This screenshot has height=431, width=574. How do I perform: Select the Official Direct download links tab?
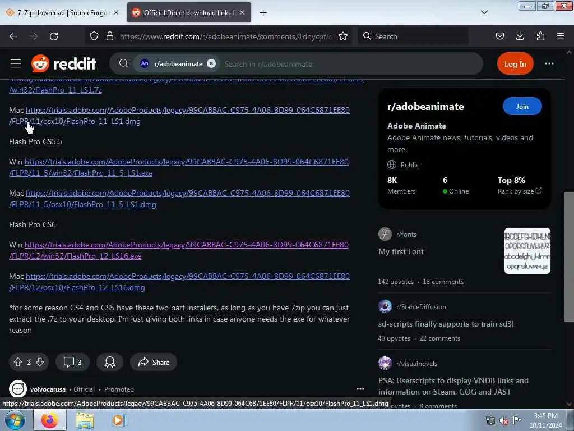click(x=189, y=12)
